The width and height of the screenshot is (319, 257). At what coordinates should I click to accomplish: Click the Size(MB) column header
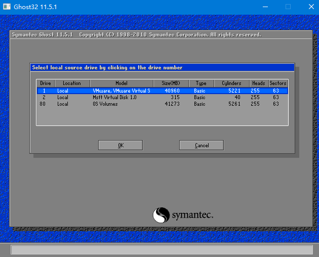point(171,83)
